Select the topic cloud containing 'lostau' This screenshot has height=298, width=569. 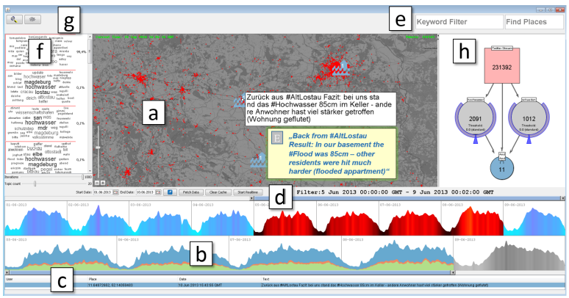[x=40, y=88]
